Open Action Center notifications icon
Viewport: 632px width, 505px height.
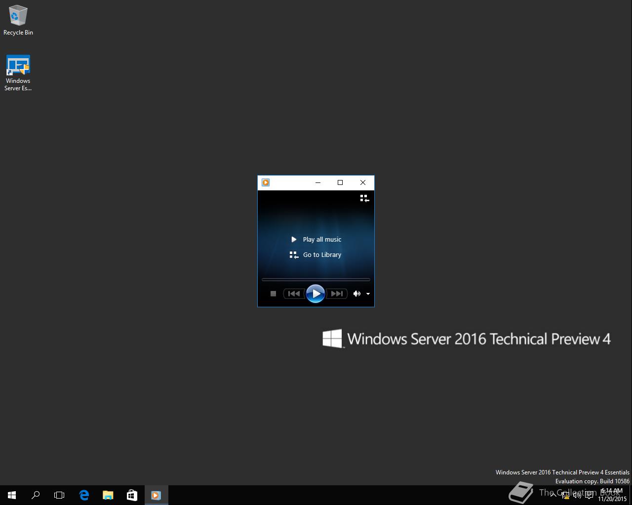tap(589, 495)
